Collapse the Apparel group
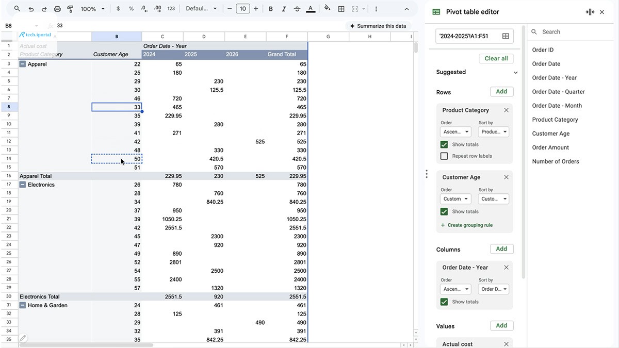The width and height of the screenshot is (619, 348). click(22, 64)
